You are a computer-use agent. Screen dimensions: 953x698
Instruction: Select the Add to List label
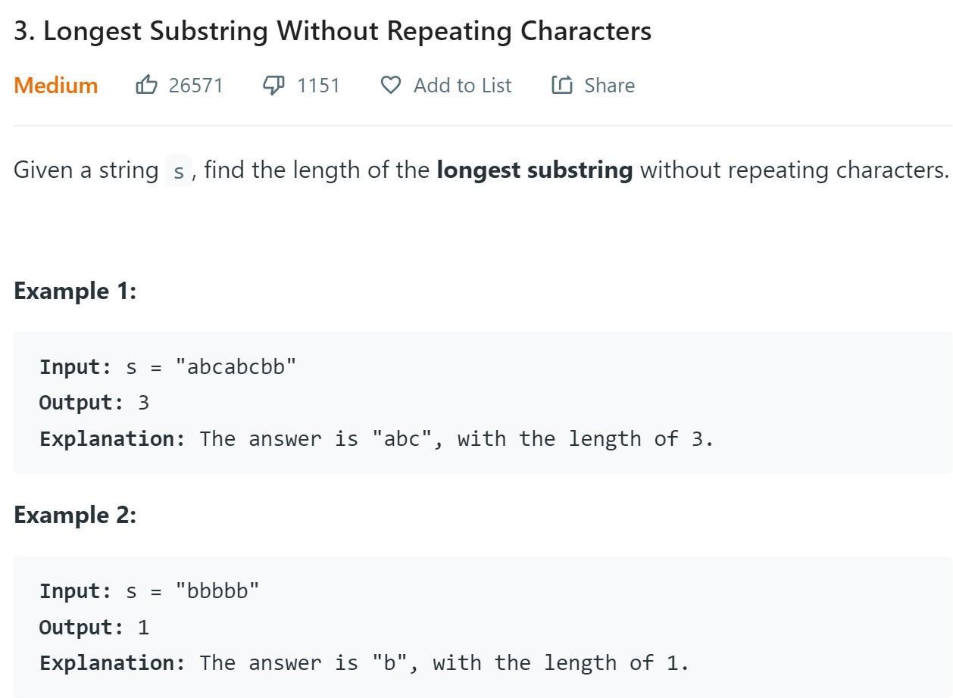pyautogui.click(x=462, y=86)
